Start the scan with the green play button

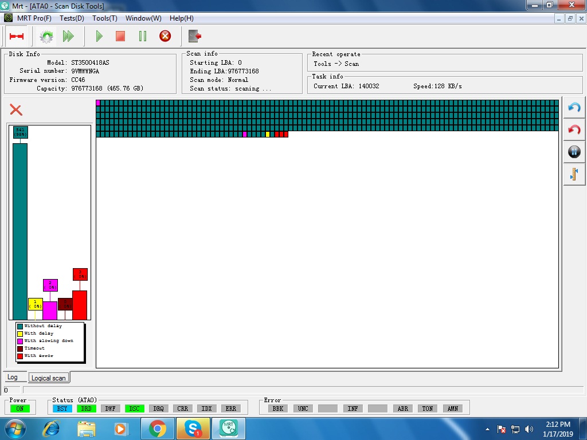(x=99, y=36)
